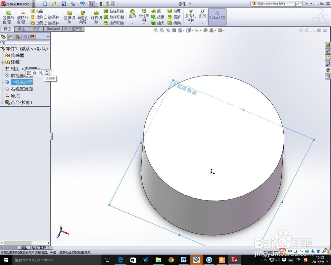Screen dimensions: 331x265
Task: Click the 线性阵列 linear pattern tool
Action: [x=144, y=15]
